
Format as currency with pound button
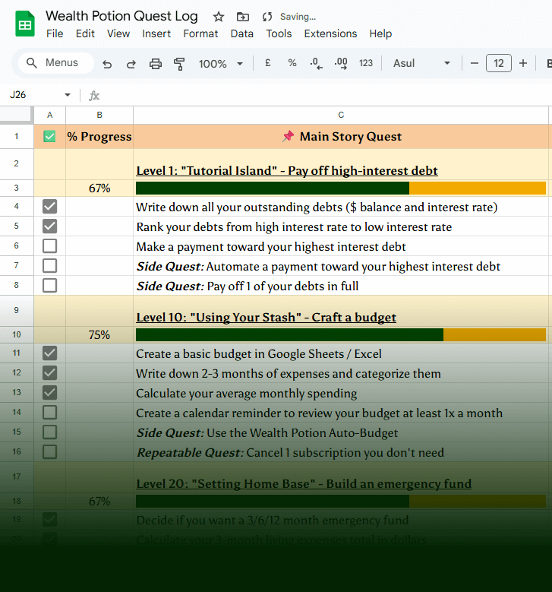point(268,63)
